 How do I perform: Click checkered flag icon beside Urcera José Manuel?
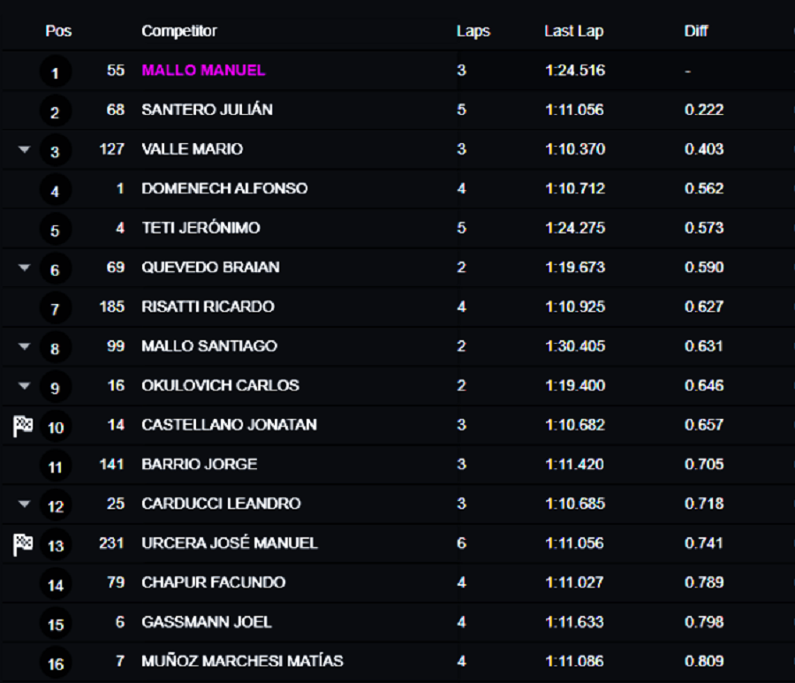[23, 544]
